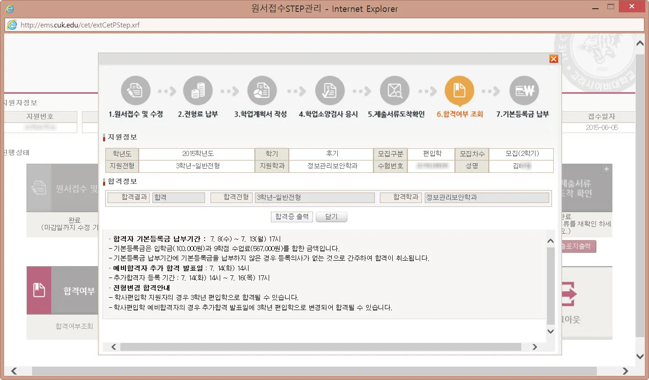Click step 3 학업계획서 작성 icon
649x380 pixels.
pyautogui.click(x=262, y=91)
